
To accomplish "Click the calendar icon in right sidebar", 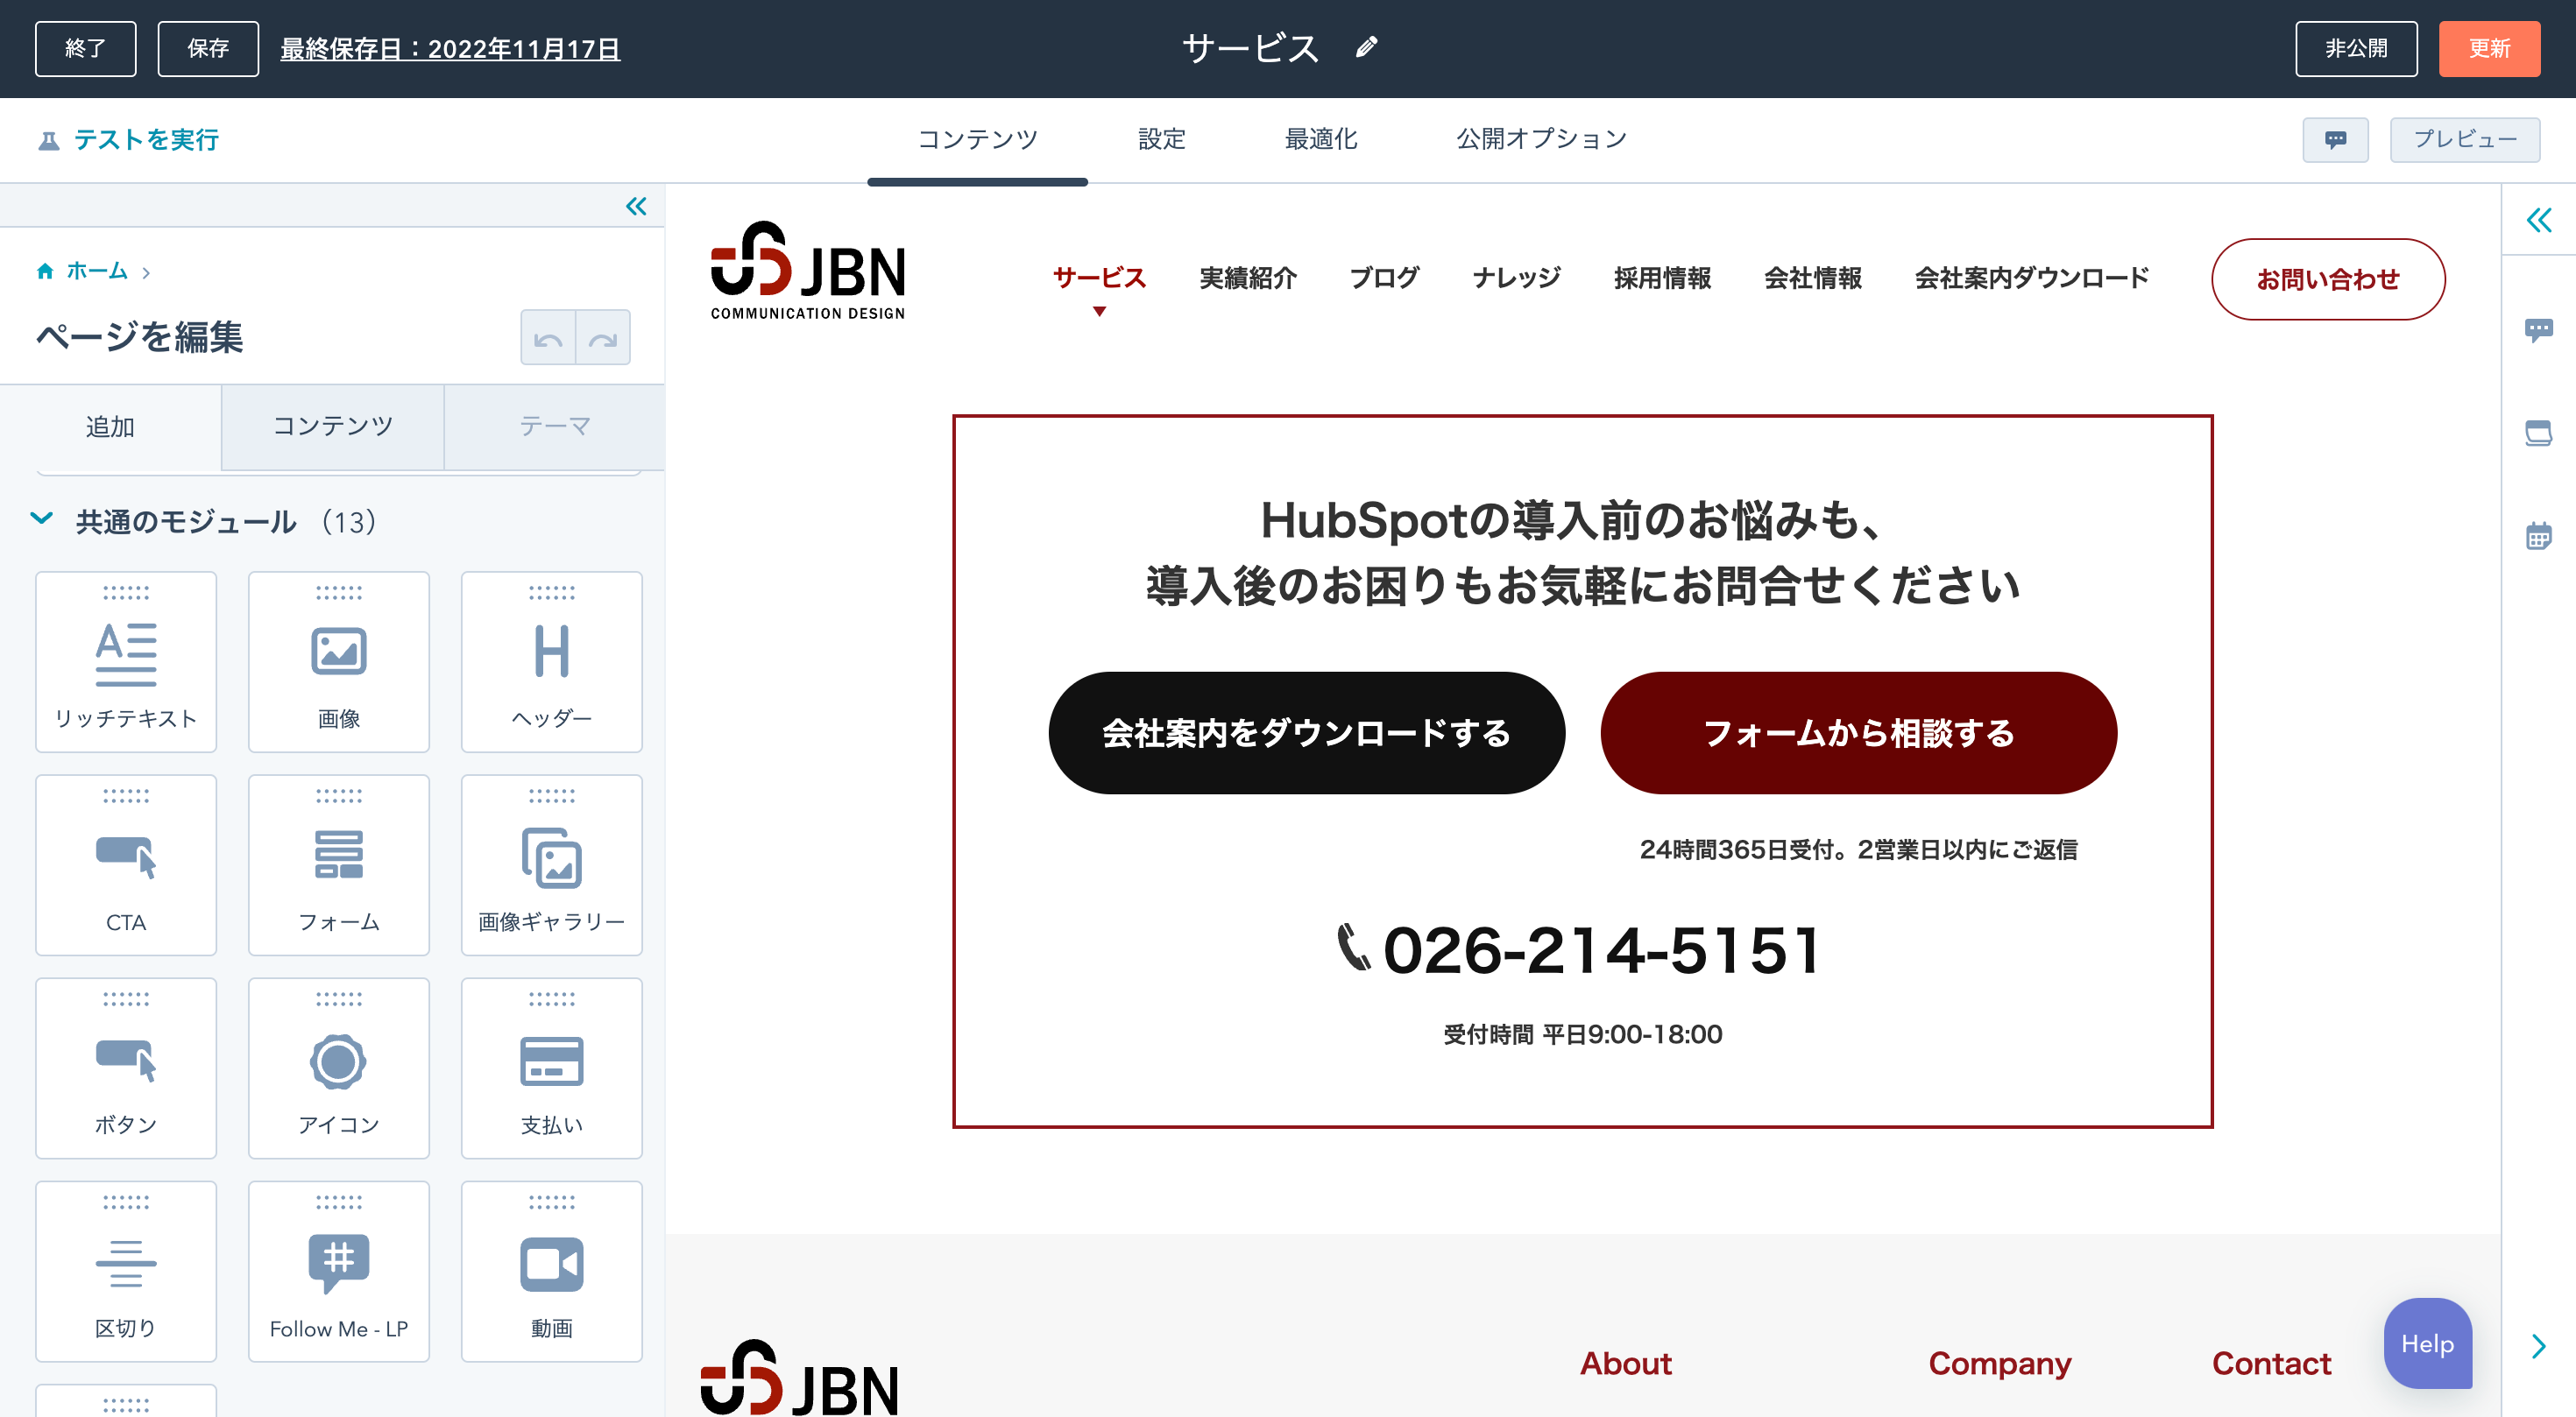I will point(2539,536).
